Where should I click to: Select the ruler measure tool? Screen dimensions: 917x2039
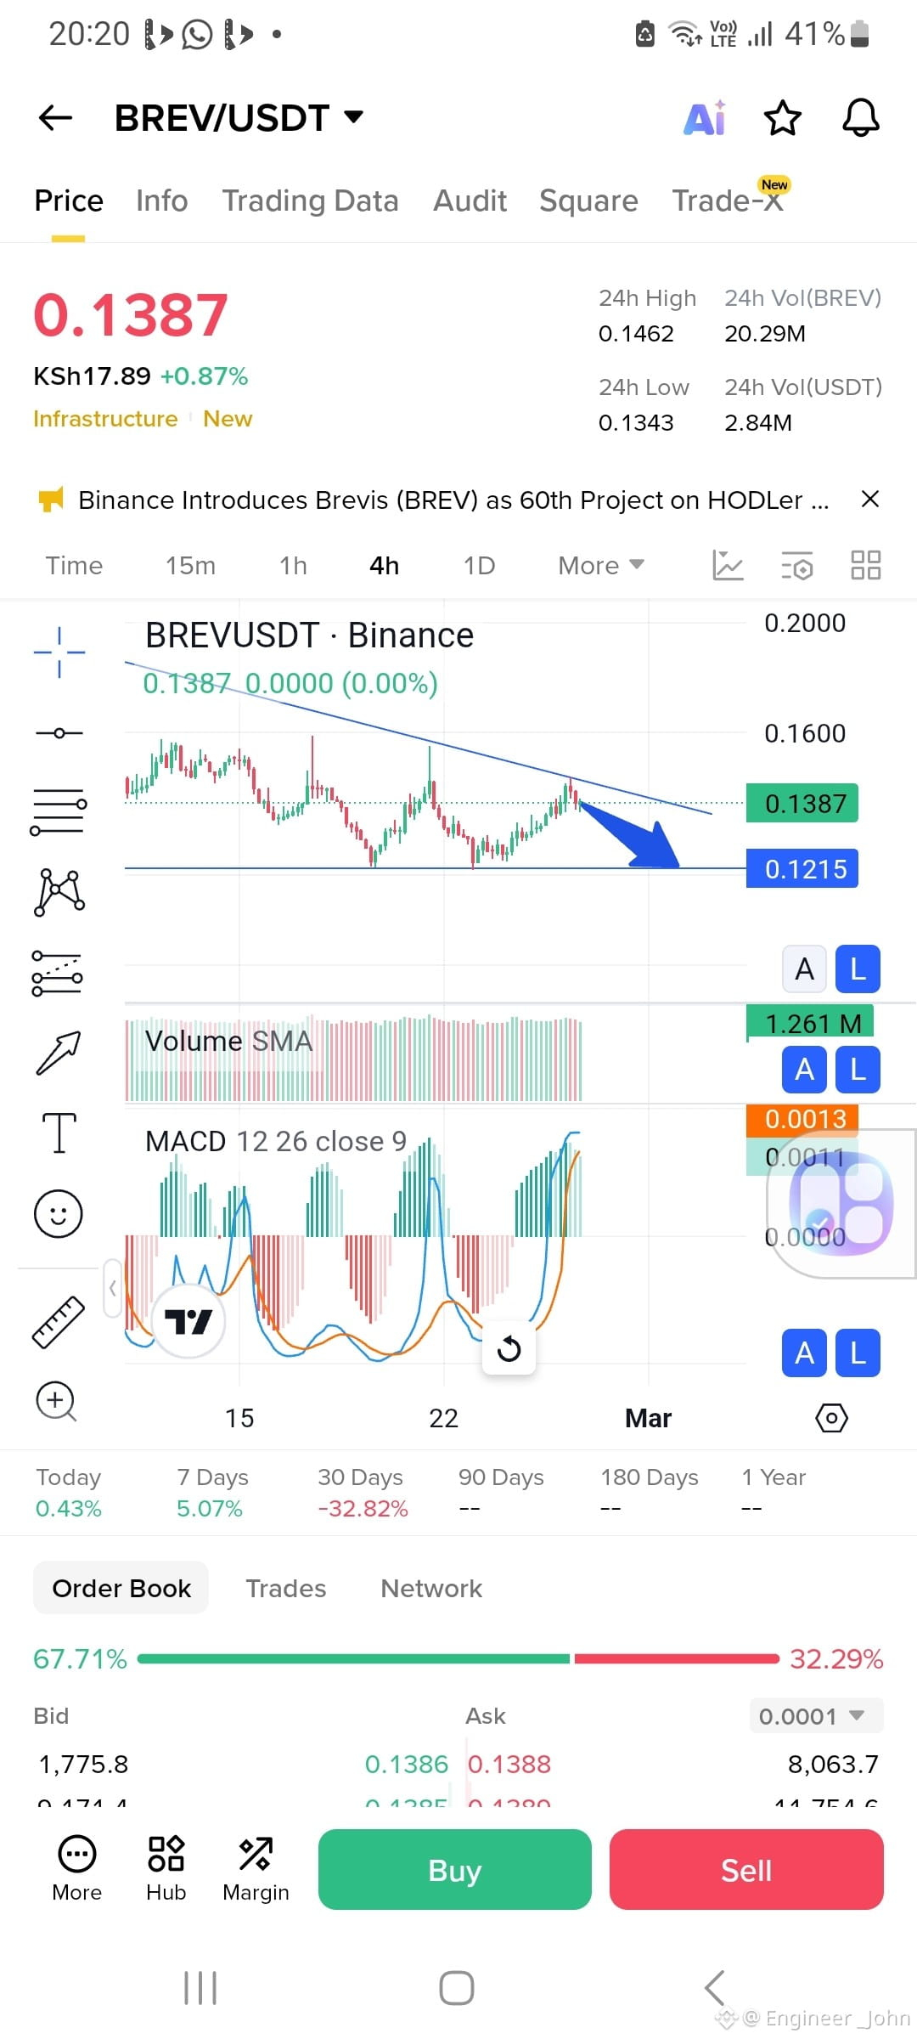(59, 1322)
